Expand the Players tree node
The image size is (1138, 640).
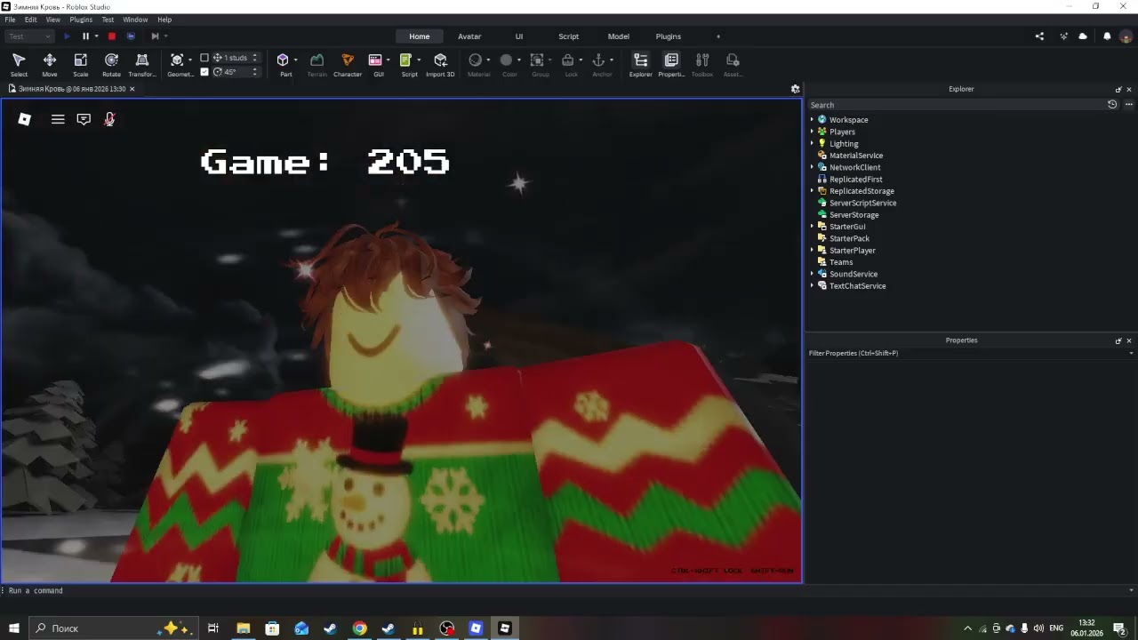[812, 132]
